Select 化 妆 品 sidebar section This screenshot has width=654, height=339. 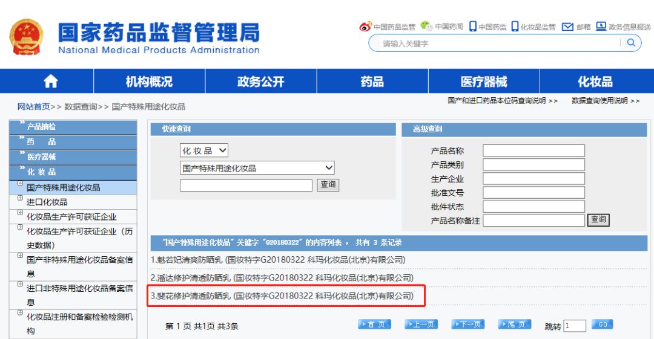[73, 172]
